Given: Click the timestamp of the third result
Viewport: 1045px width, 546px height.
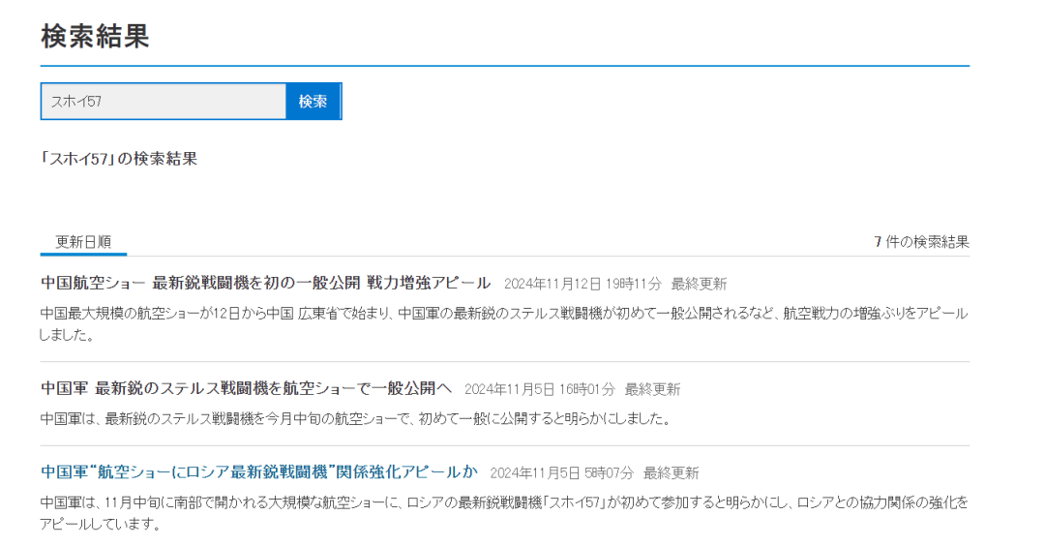Looking at the screenshot, I should click(x=561, y=473).
